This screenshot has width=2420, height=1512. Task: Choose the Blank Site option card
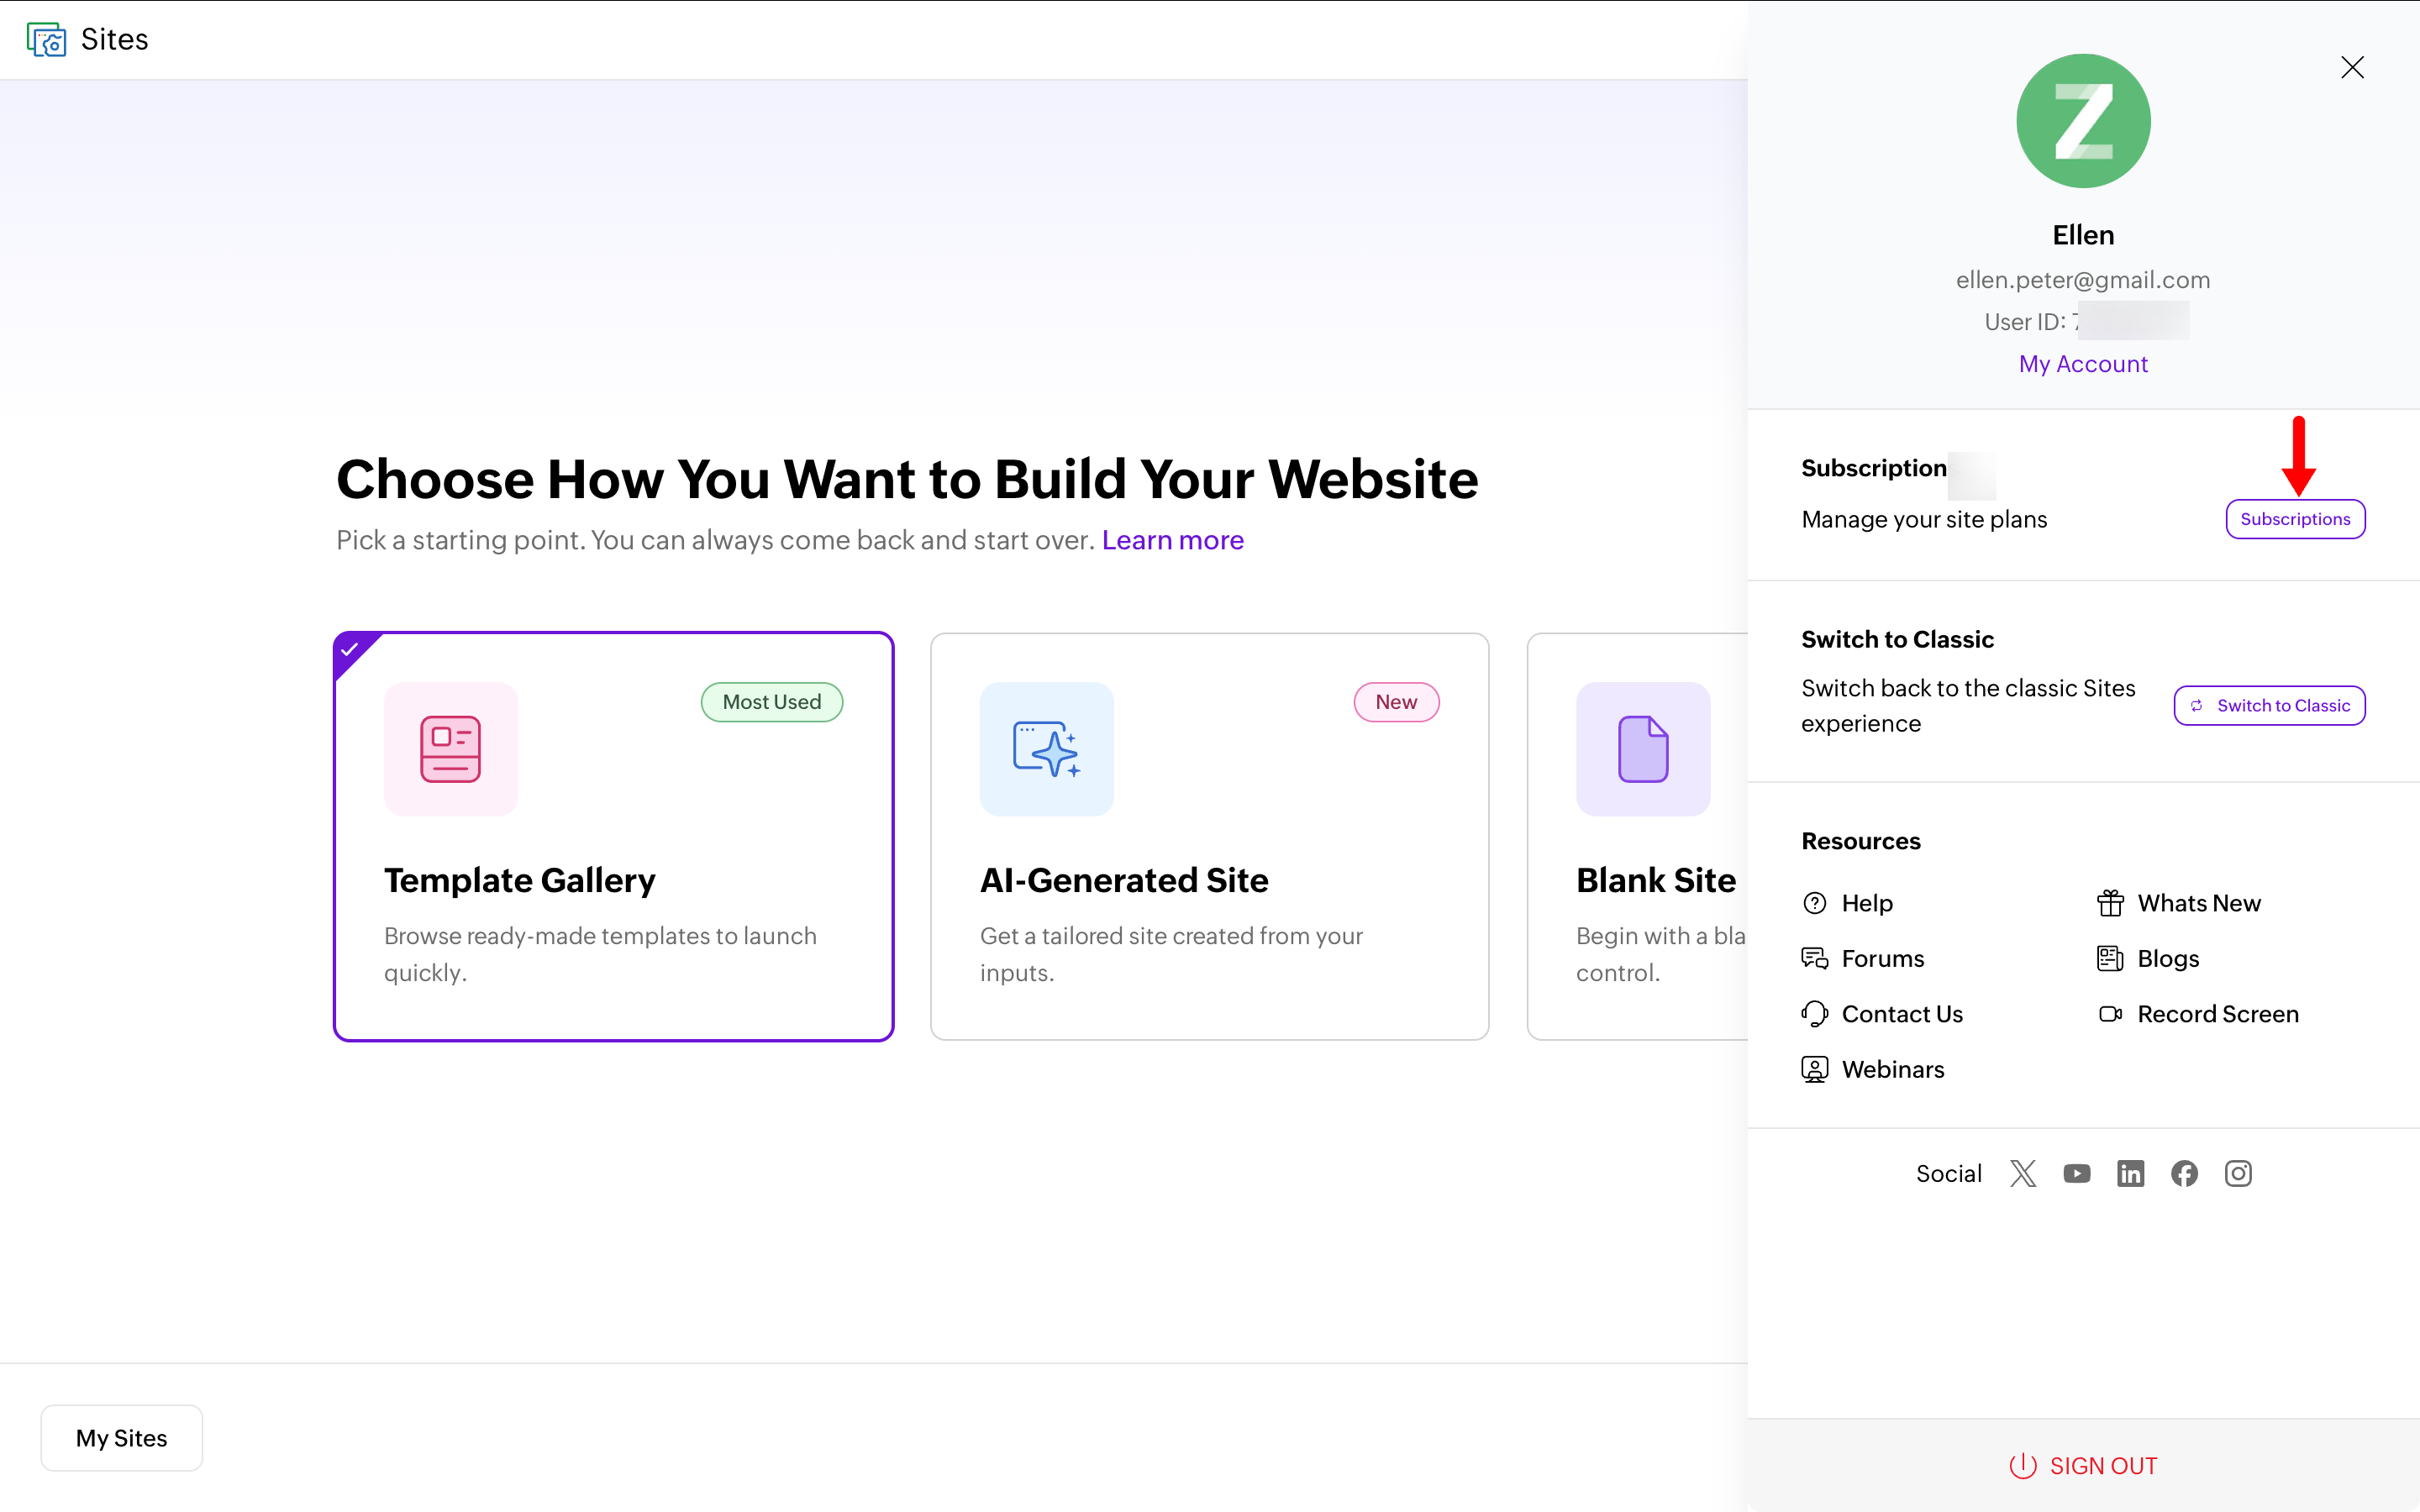coord(1637,836)
